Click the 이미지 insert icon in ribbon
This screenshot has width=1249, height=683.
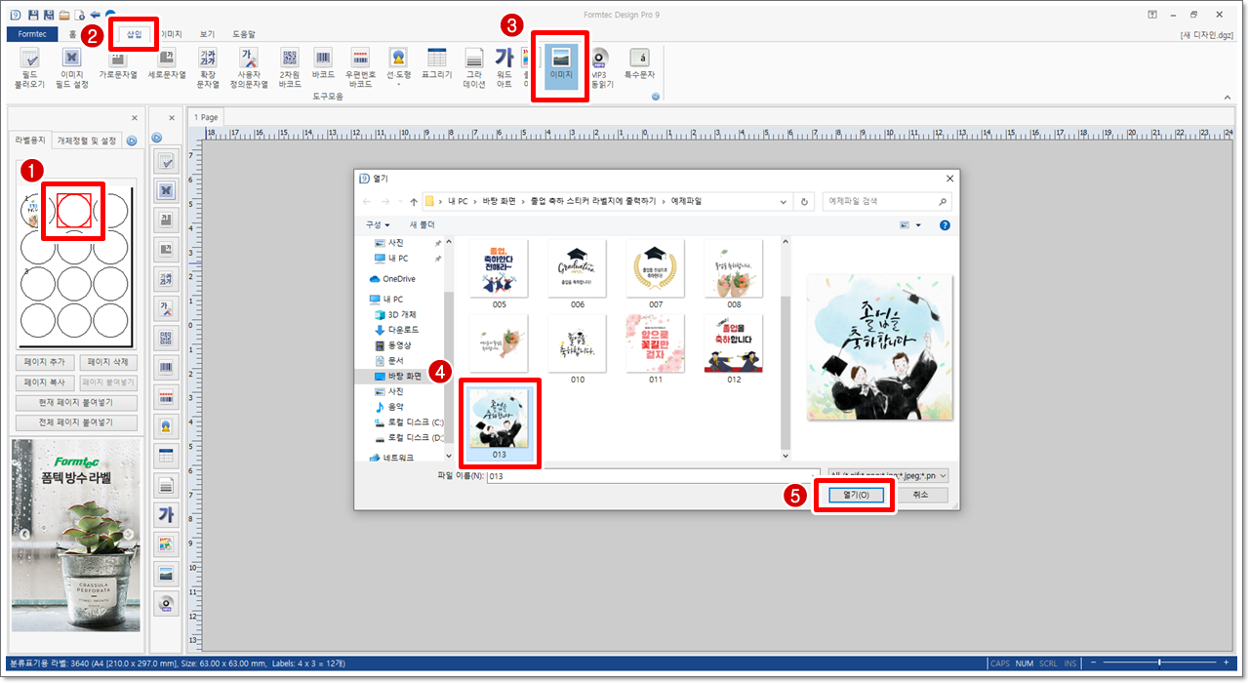560,64
